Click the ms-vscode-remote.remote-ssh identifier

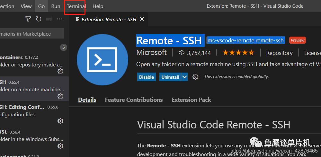coord(245,40)
